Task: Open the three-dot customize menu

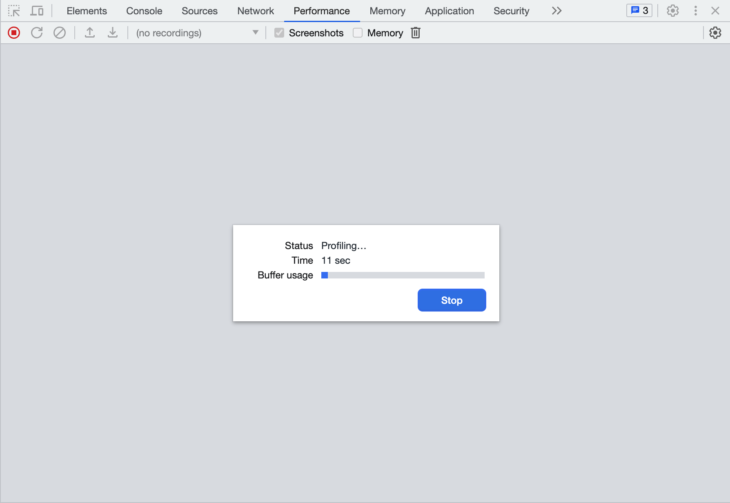Action: [696, 11]
